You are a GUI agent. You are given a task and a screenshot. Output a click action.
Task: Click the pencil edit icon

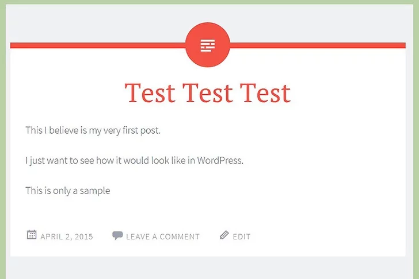(x=224, y=235)
